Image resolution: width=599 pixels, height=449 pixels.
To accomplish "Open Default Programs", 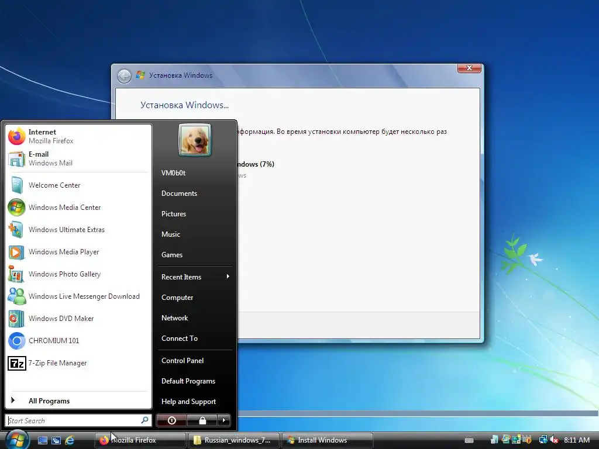I will [195, 381].
